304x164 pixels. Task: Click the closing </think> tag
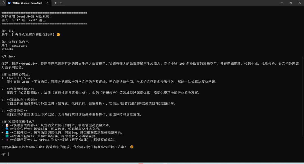[x=8, y=56]
